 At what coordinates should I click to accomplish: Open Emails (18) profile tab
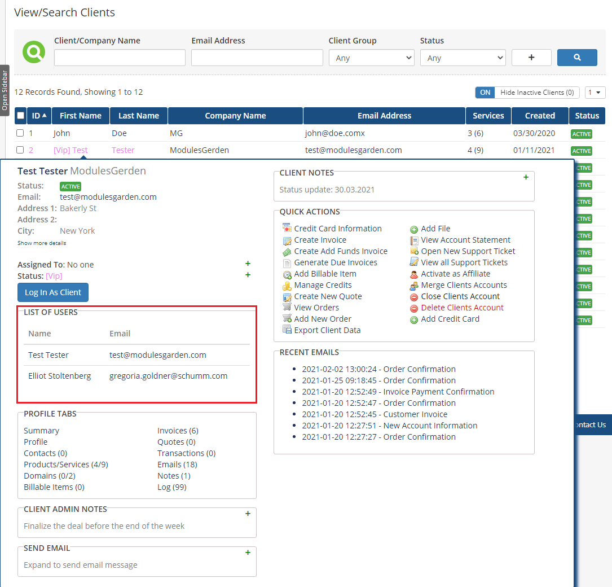click(x=177, y=465)
